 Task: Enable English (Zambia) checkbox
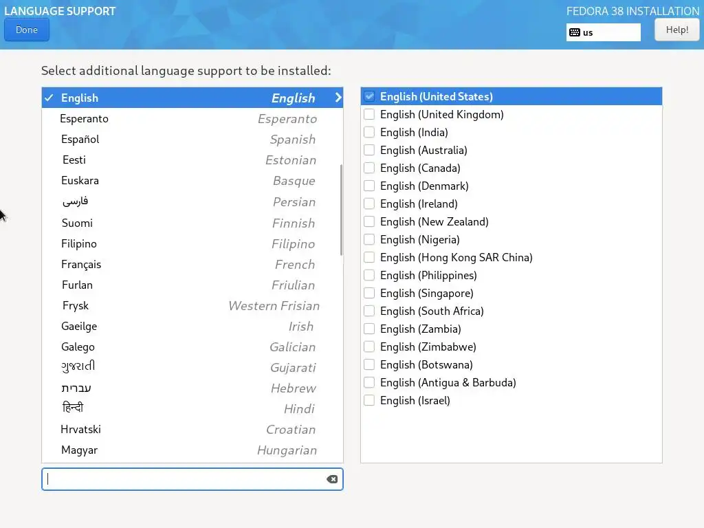(x=369, y=329)
